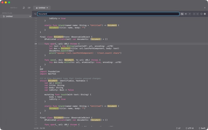Screen dimensions: 208x130
Task: Jump to the next search match
Action: [198, 14]
